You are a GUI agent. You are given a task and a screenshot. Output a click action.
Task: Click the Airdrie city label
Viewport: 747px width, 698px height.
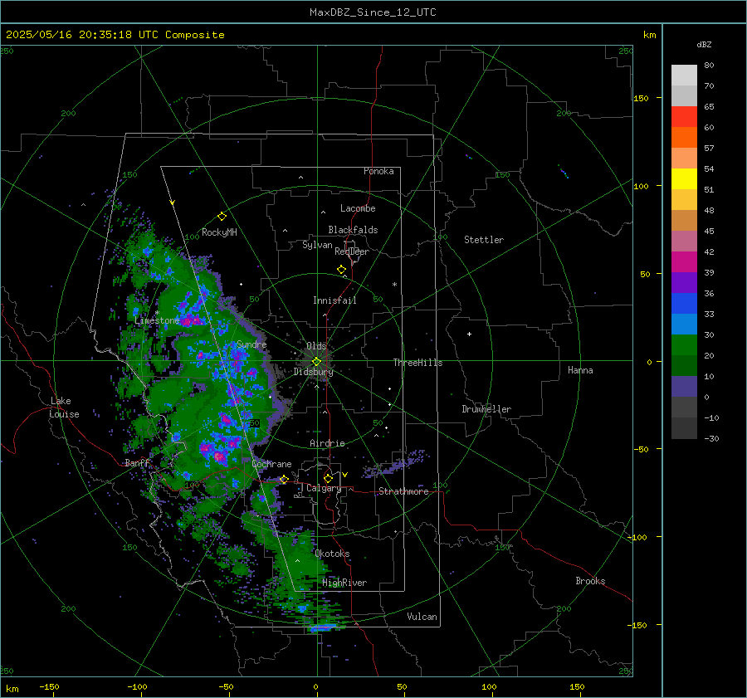[327, 443]
